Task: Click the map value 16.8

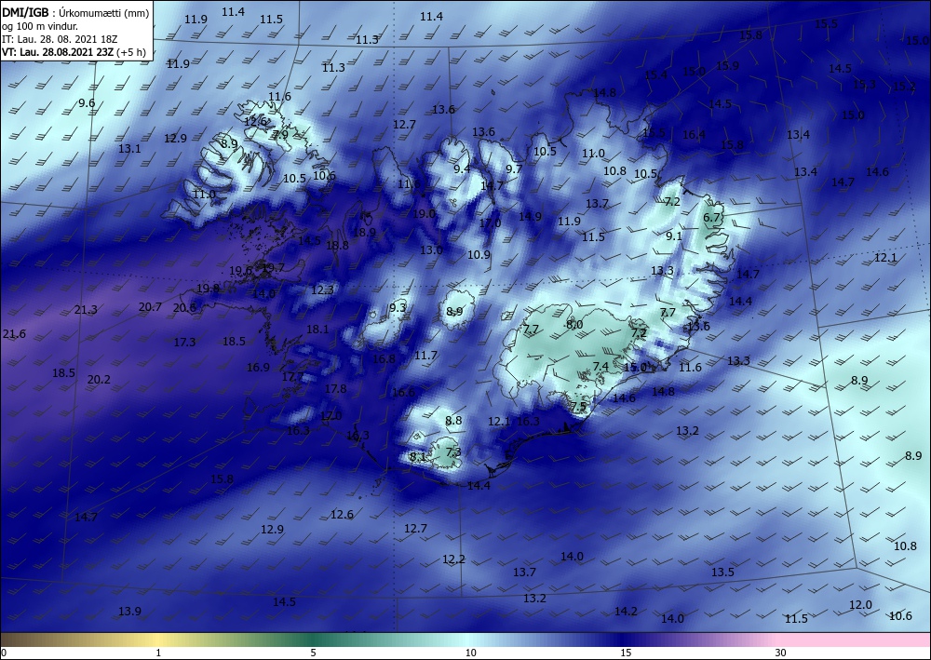Action: (x=384, y=358)
